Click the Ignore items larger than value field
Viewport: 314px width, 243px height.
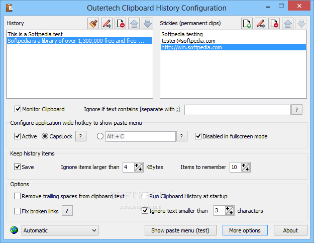pos(129,167)
